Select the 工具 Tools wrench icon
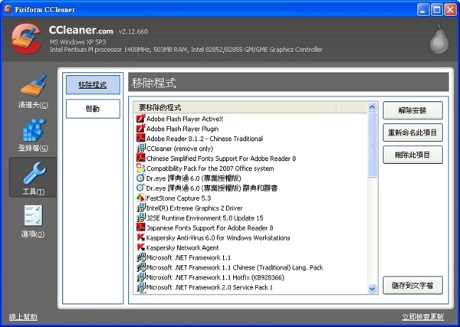Image resolution: width=460 pixels, height=327 pixels. tap(34, 173)
